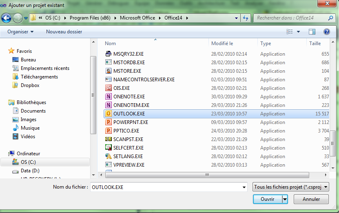This screenshot has height=213, width=339.
Task: Click Microsoft Office breadcrumb
Action: (137, 18)
